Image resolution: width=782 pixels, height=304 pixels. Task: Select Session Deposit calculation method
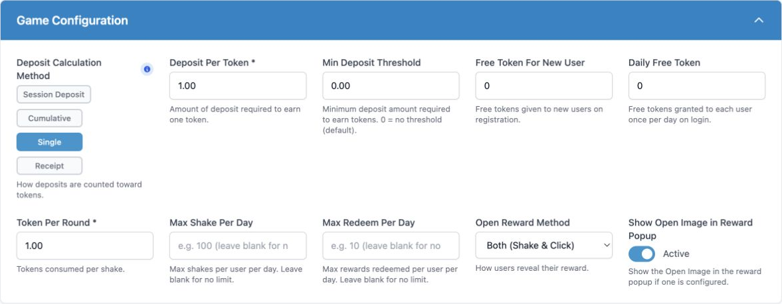54,94
